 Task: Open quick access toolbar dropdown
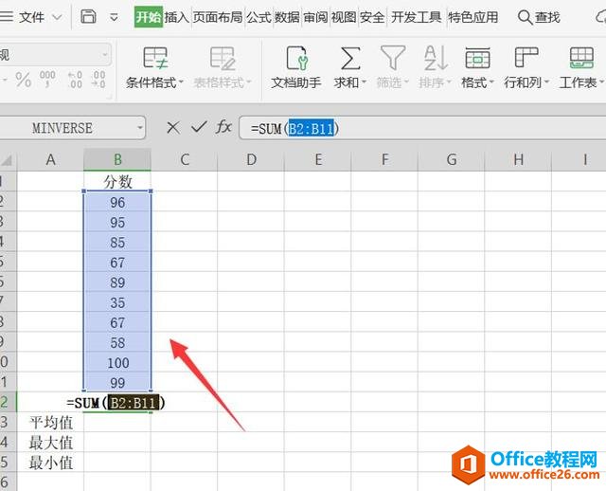(x=114, y=17)
